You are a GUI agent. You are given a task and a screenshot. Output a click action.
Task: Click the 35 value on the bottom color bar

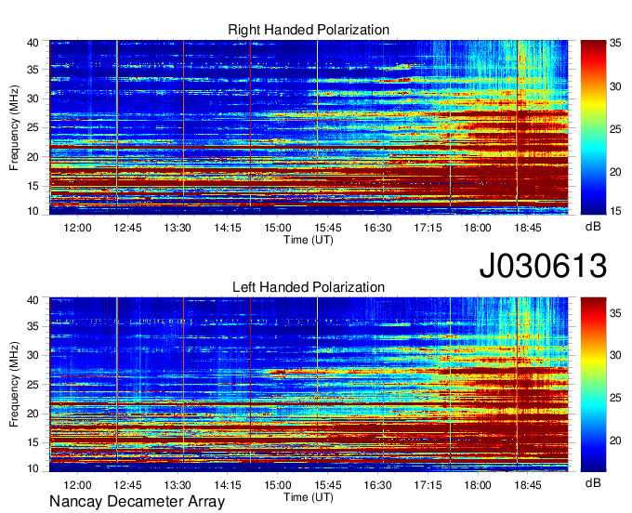tap(615, 313)
